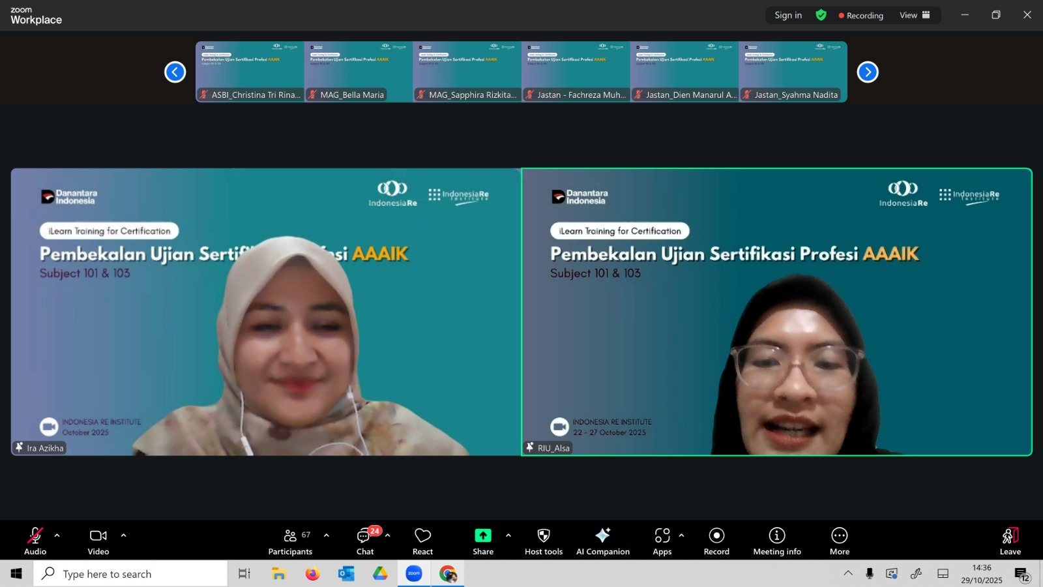The width and height of the screenshot is (1043, 587).
Task: Expand video options arrow next to Video
Action: coord(123,535)
